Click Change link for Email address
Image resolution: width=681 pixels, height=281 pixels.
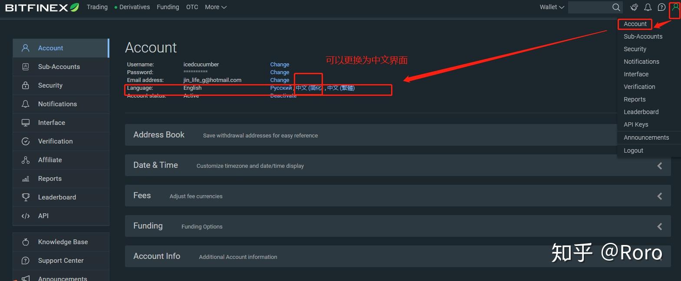280,80
